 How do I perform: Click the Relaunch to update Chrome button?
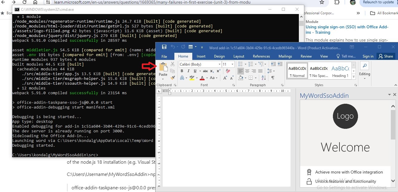point(379,2)
